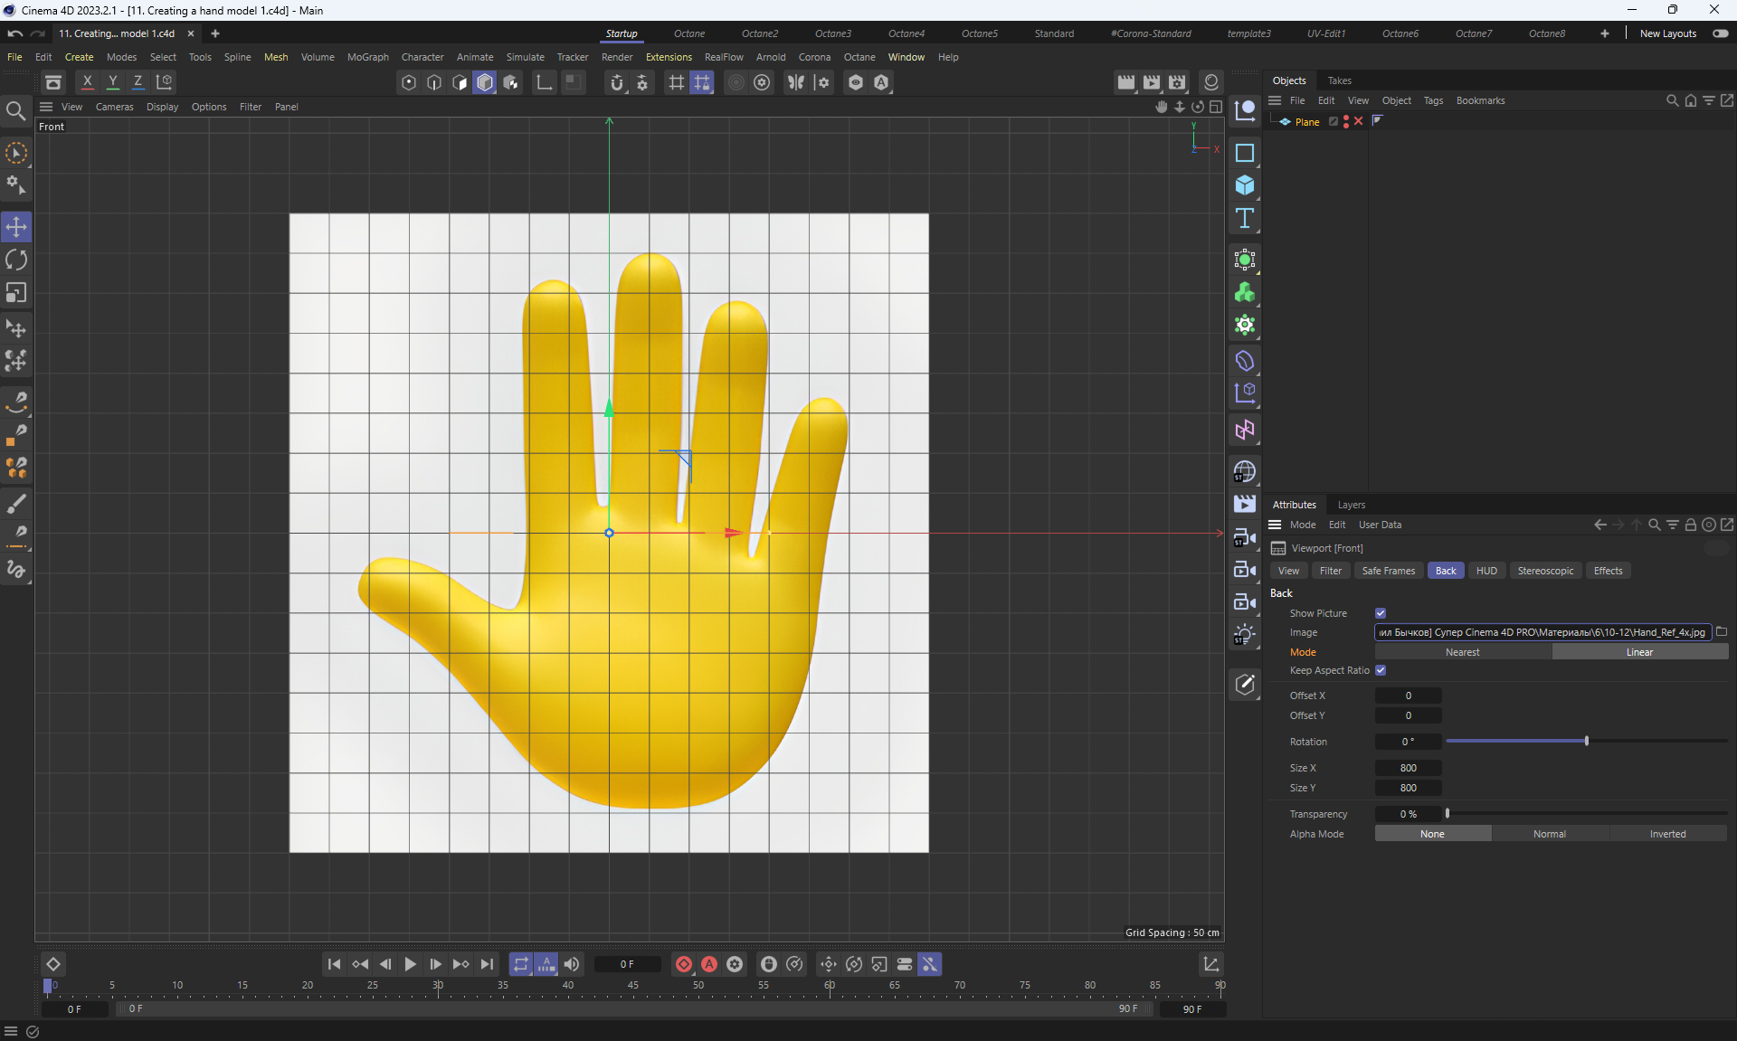Click the play forward button
This screenshot has height=1041, width=1737.
410,964
